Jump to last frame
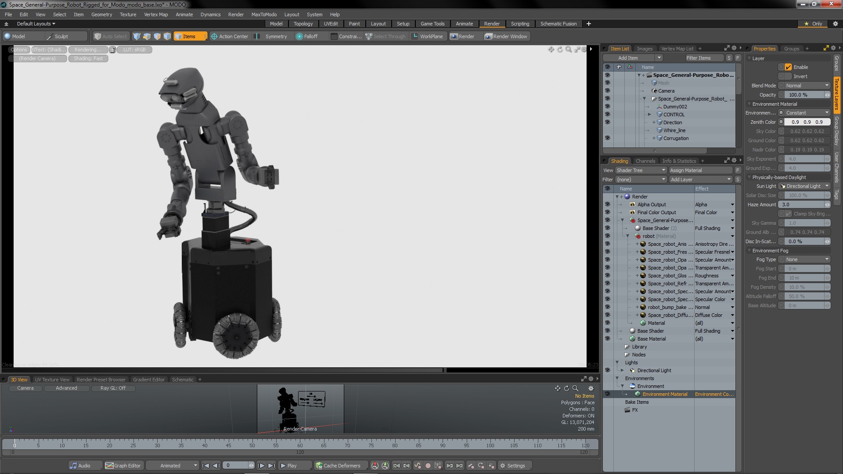This screenshot has height=474, width=843. [x=272, y=466]
